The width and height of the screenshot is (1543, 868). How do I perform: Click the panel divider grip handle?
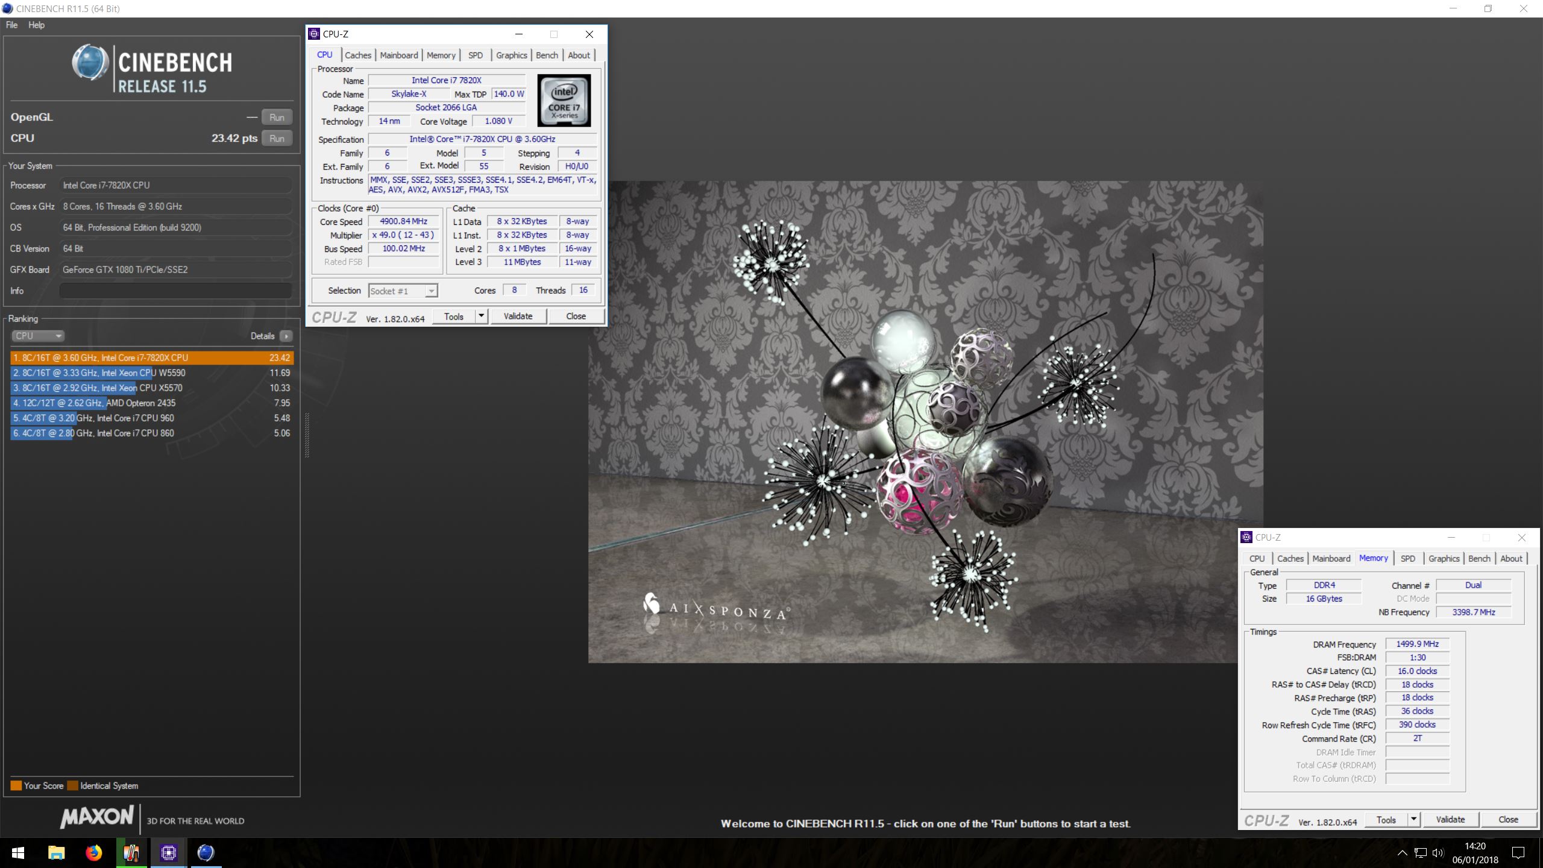[x=307, y=435]
